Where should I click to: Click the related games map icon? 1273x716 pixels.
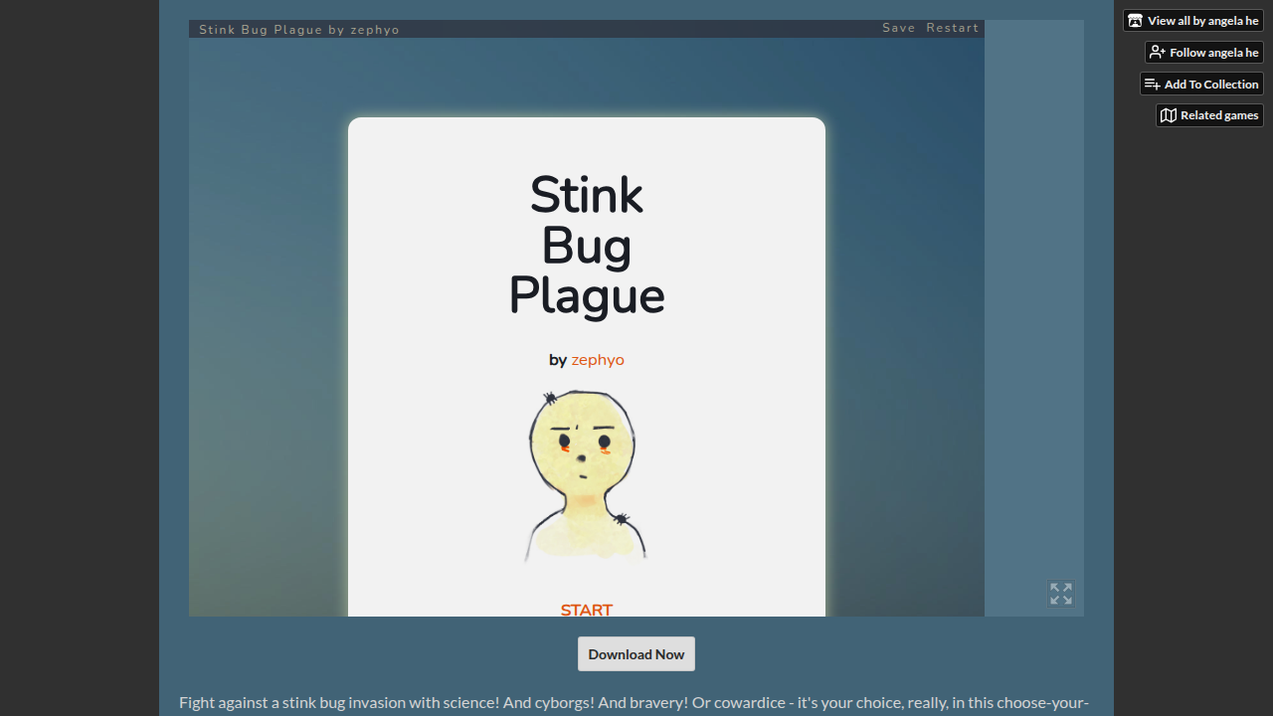(x=1169, y=115)
